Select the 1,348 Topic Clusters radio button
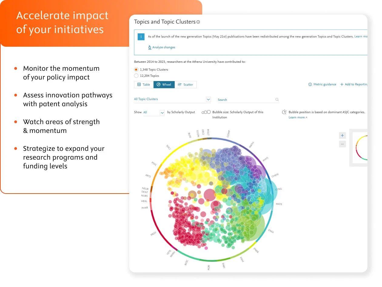382x287 pixels. point(136,69)
